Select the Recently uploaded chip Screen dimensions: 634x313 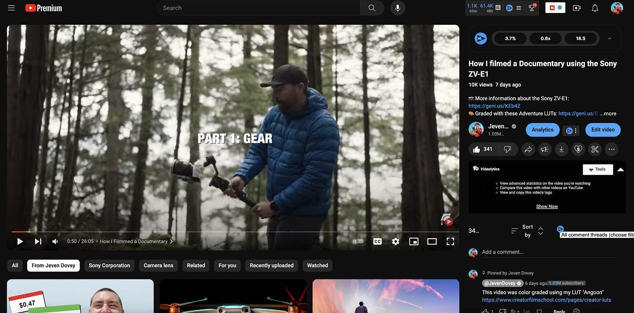click(272, 266)
